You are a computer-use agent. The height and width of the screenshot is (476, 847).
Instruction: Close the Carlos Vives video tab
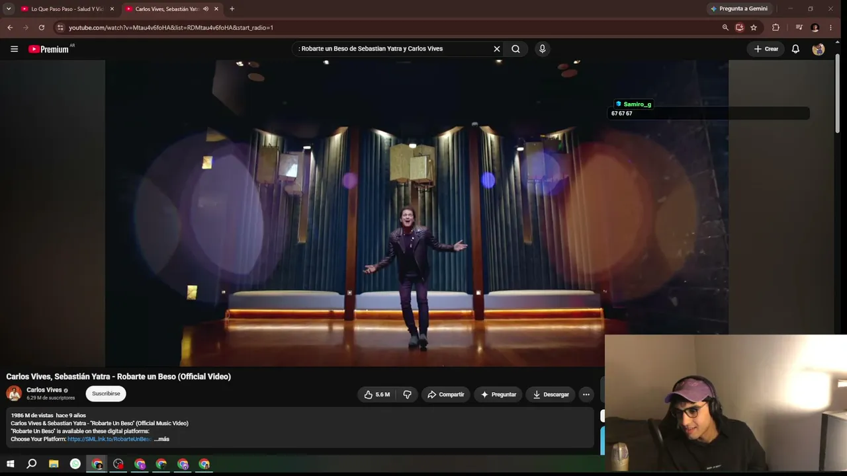(216, 9)
